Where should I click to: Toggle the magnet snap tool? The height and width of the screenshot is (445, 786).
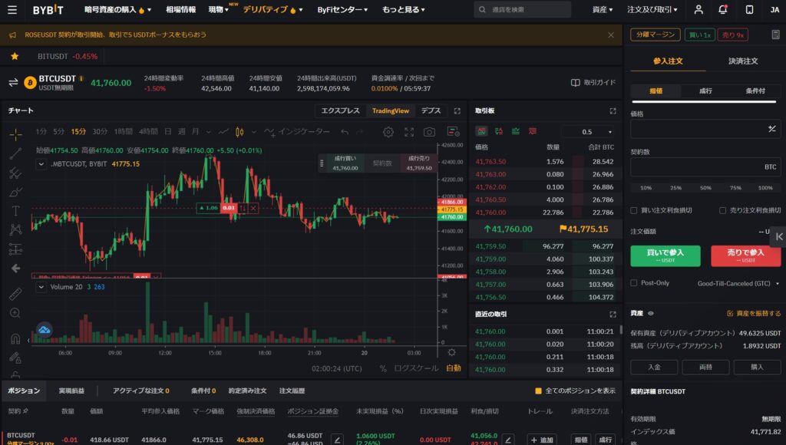pos(15,339)
